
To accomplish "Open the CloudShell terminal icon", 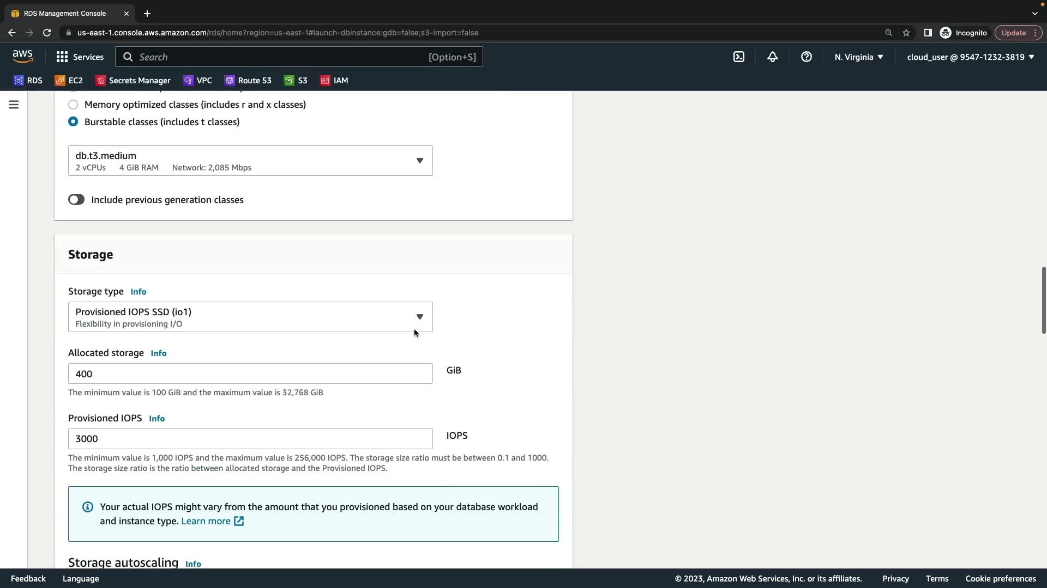I will tap(739, 57).
